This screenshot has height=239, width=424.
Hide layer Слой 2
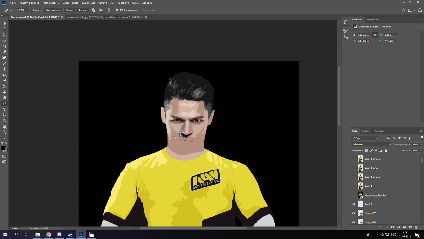[354, 204]
